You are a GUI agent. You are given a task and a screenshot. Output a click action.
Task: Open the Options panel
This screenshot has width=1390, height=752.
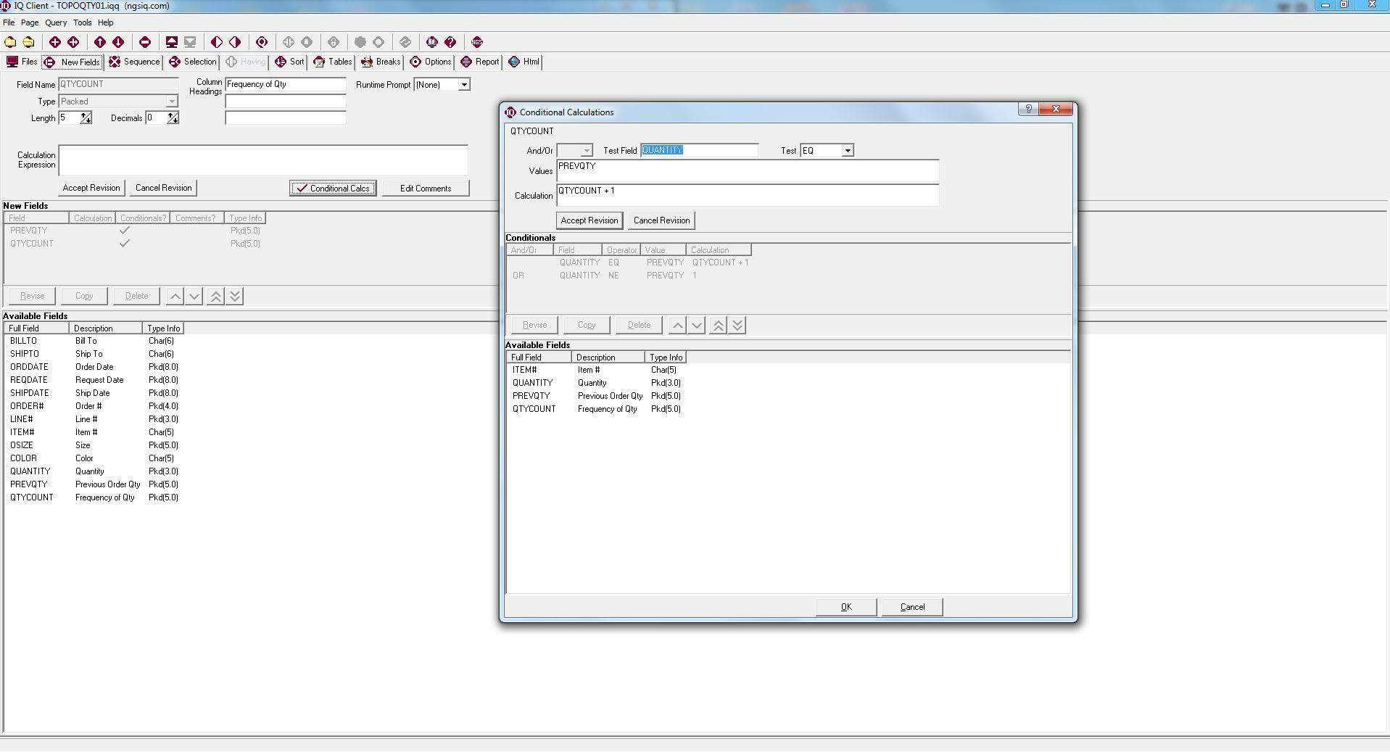pyautogui.click(x=431, y=62)
